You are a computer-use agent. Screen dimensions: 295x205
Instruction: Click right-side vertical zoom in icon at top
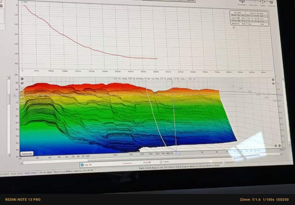click(x=273, y=80)
